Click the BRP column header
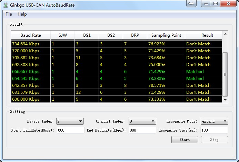Screen dimensions: 239x162 pos(135,35)
